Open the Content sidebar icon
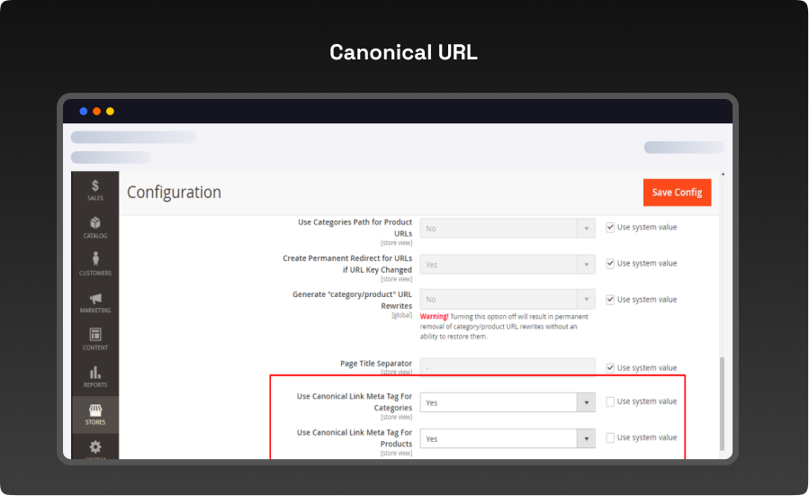This screenshot has width=809, height=496. (x=94, y=338)
